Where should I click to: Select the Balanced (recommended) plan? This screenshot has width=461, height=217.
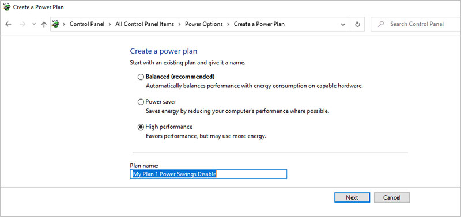click(x=141, y=77)
